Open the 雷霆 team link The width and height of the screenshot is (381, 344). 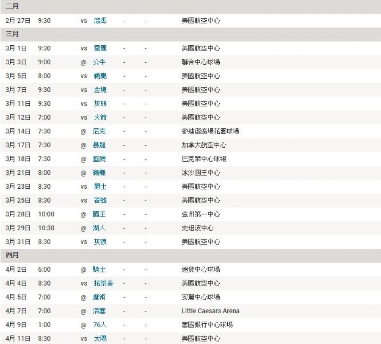(100, 48)
